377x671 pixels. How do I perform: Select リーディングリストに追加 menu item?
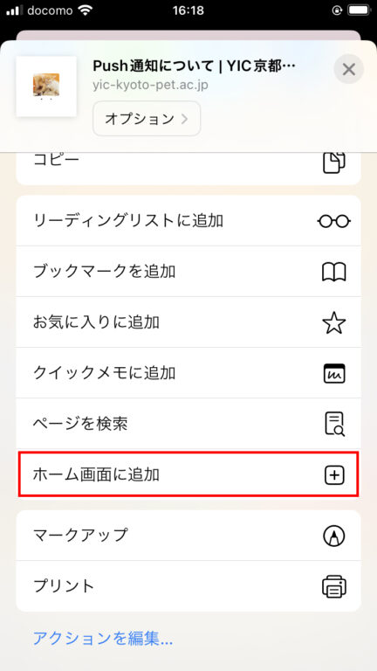pos(188,221)
